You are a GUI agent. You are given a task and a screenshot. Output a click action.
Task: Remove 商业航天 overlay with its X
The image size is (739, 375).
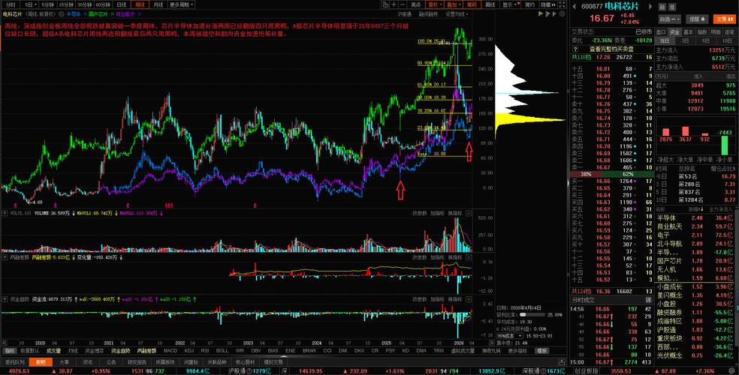coord(140,14)
